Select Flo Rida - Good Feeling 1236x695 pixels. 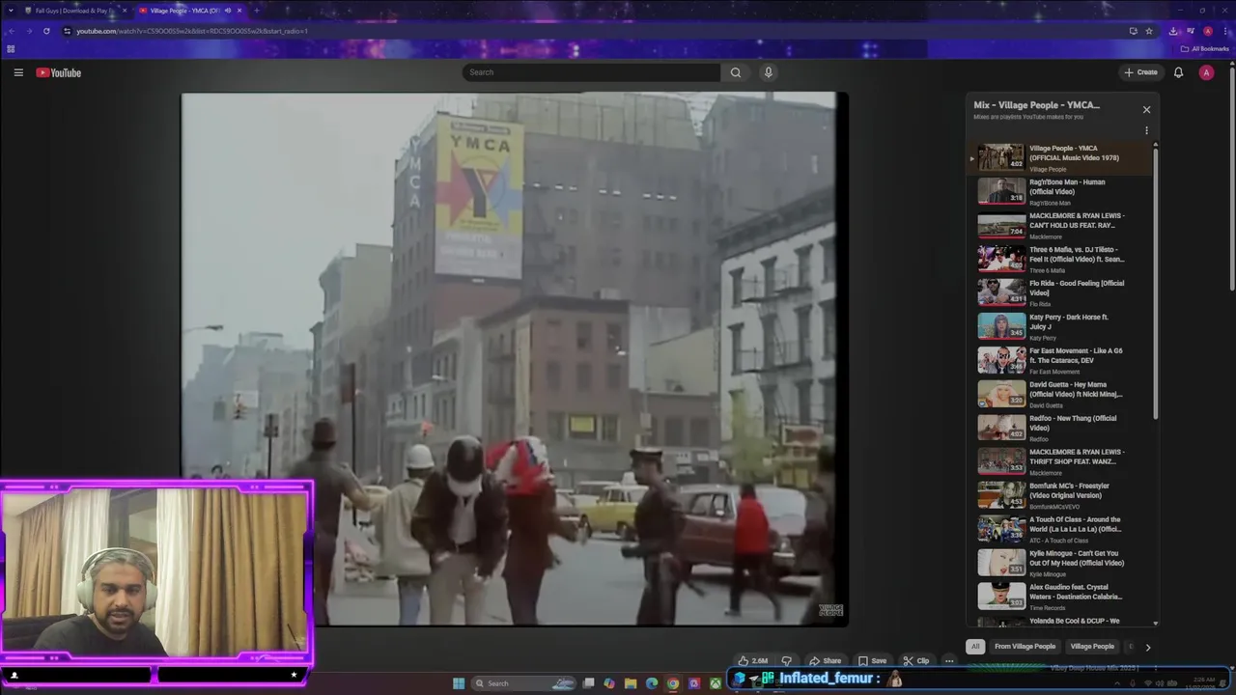[1059, 292]
